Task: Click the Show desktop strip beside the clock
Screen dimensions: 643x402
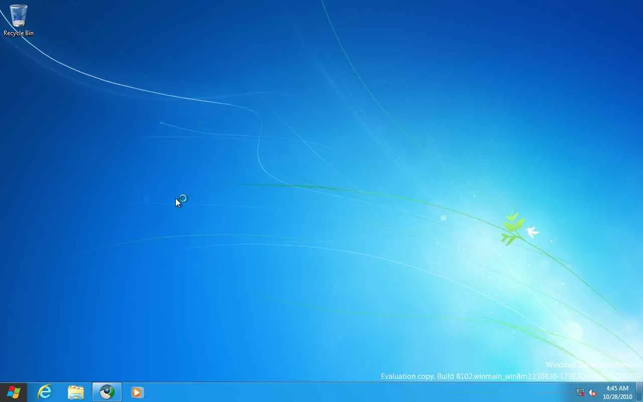Action: click(639, 392)
